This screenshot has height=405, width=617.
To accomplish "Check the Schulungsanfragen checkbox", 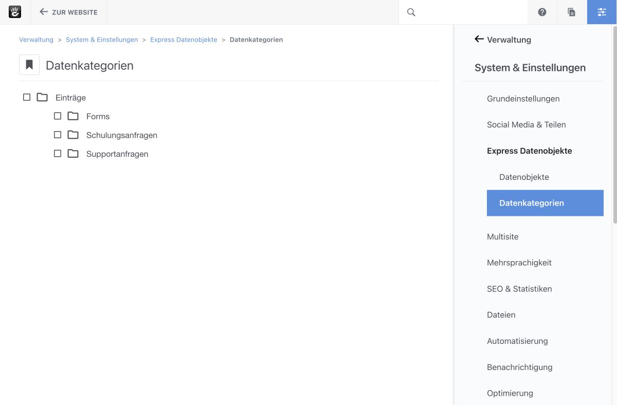I will [x=58, y=135].
